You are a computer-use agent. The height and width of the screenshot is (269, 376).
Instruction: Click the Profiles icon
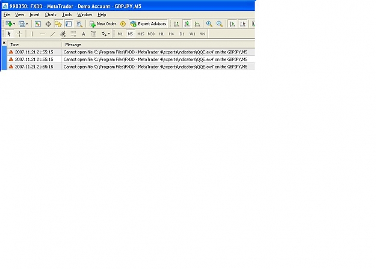tap(22, 24)
